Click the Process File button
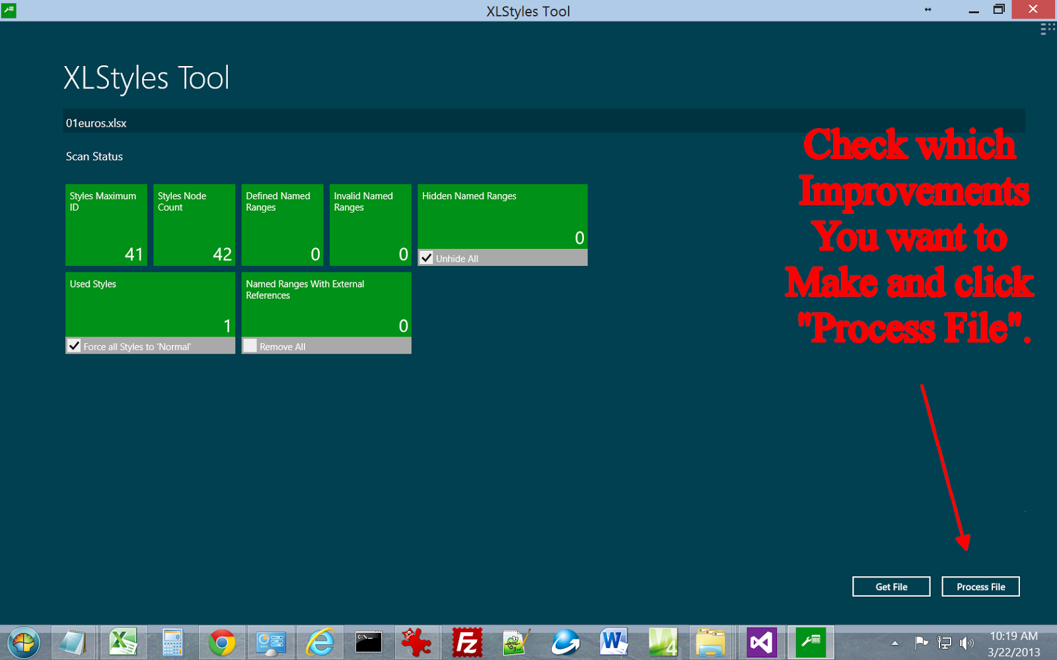Viewport: 1057px width, 660px height. [980, 586]
